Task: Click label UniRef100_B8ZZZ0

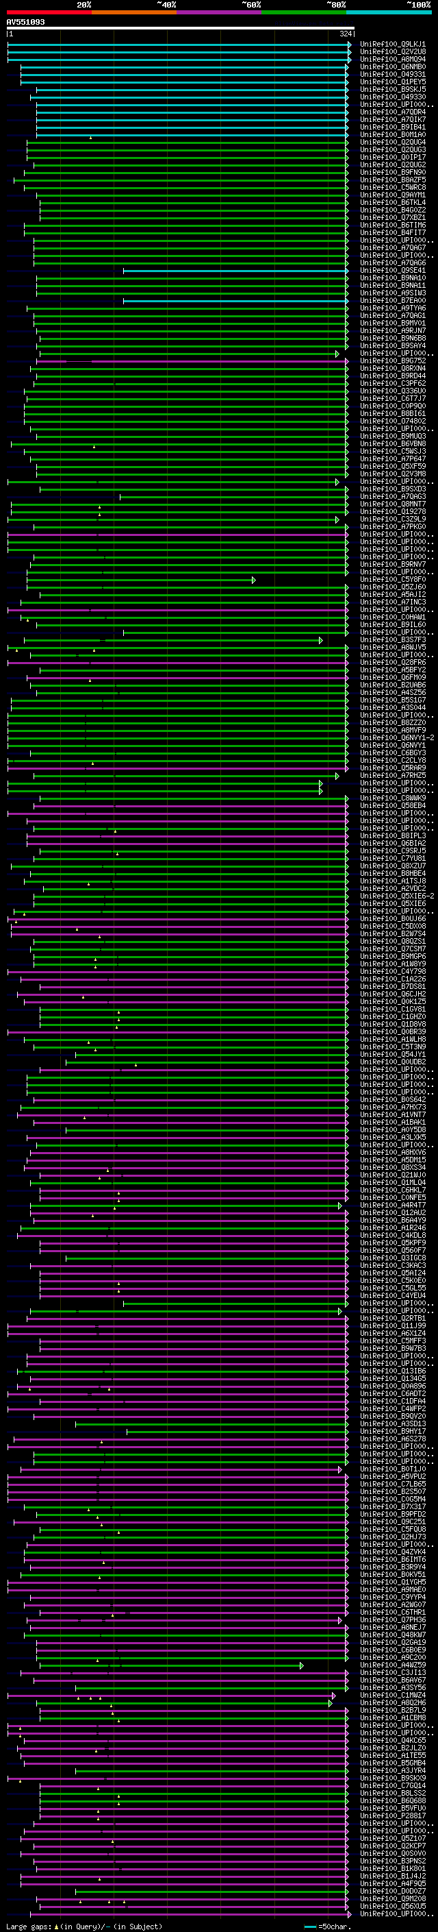Action: coord(393,723)
